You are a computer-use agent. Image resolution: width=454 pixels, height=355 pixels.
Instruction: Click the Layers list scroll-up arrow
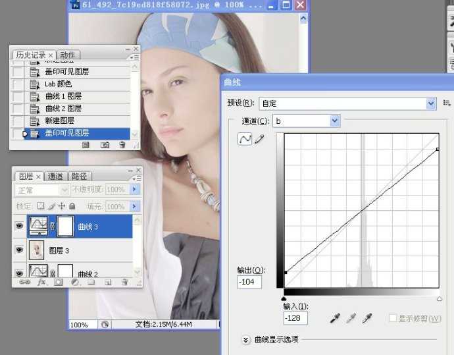tap(137, 220)
